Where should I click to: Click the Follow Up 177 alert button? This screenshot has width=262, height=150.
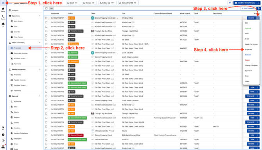coord(108,3)
